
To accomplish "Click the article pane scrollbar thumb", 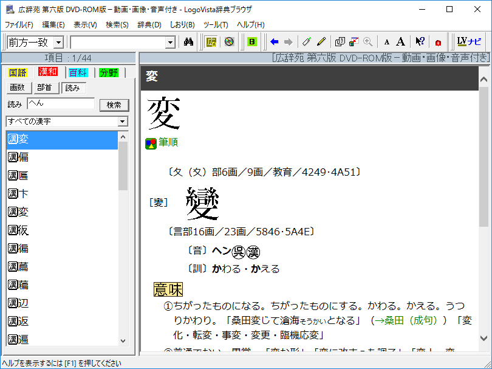I will coord(483,156).
